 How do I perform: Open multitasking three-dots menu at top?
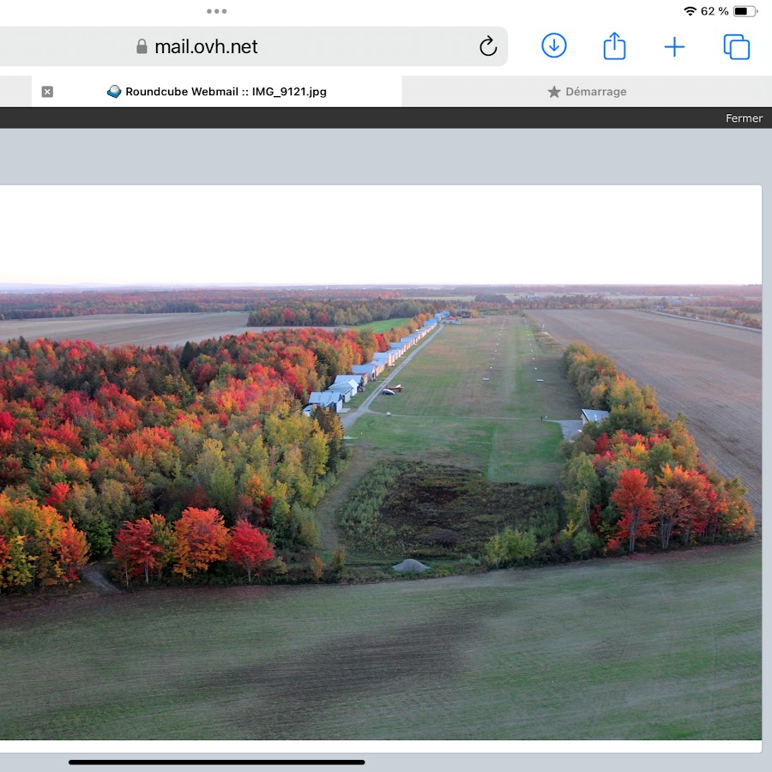217,11
